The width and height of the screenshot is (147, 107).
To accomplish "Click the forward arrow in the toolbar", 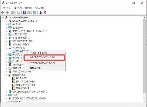I will [7, 12].
